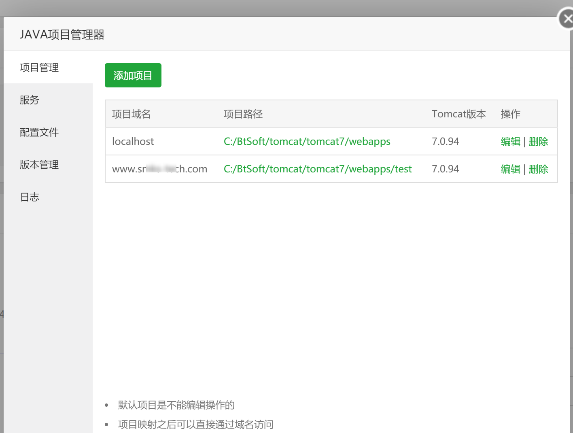Click 7.0.94 version in webapps/test row
Viewport: 573px width, 433px height.
[446, 169]
